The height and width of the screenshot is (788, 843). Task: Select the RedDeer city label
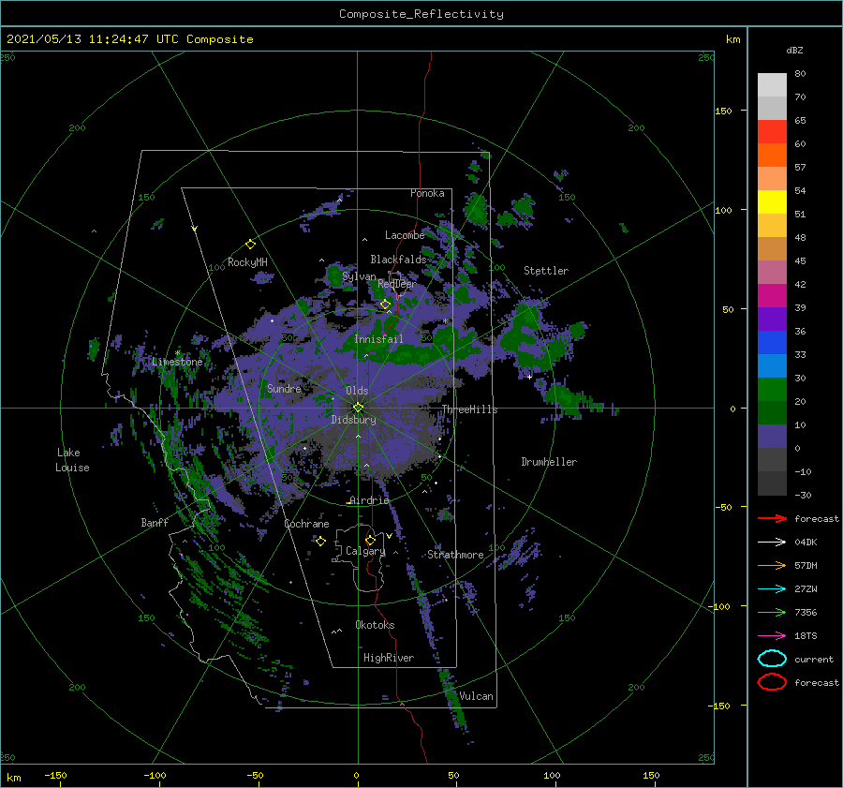(x=397, y=284)
